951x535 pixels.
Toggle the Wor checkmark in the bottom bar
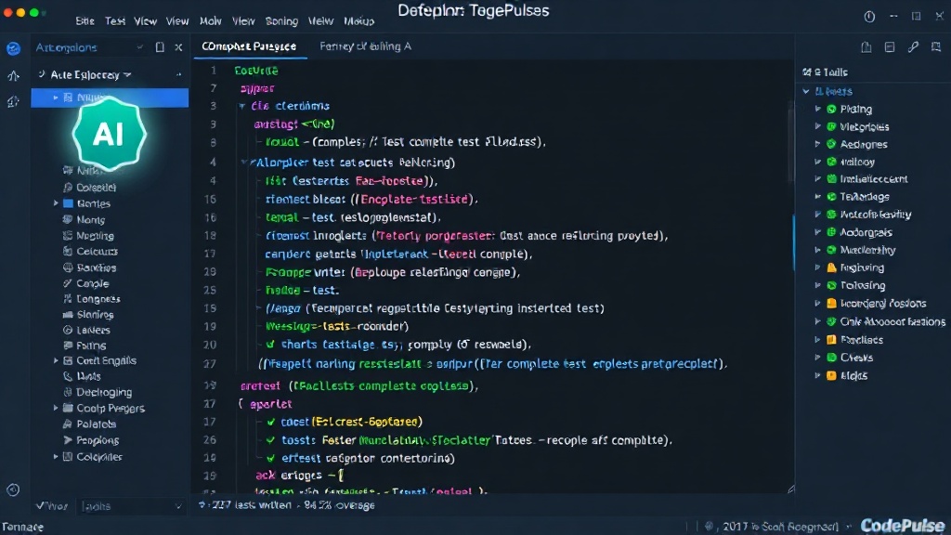pyautogui.click(x=40, y=506)
